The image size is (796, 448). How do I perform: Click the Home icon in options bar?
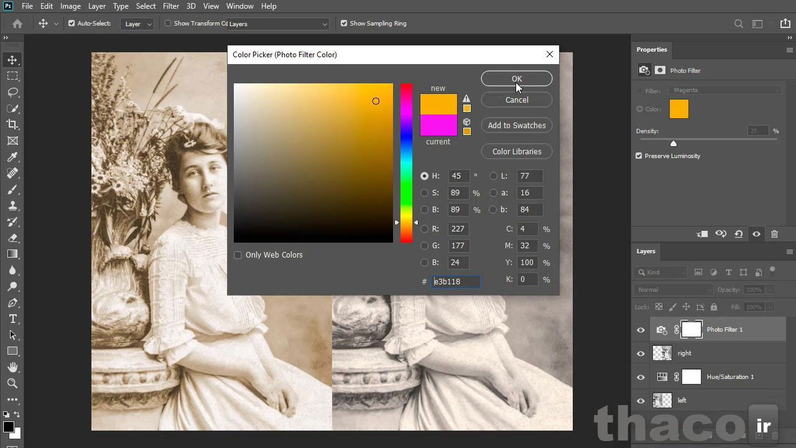coord(17,24)
